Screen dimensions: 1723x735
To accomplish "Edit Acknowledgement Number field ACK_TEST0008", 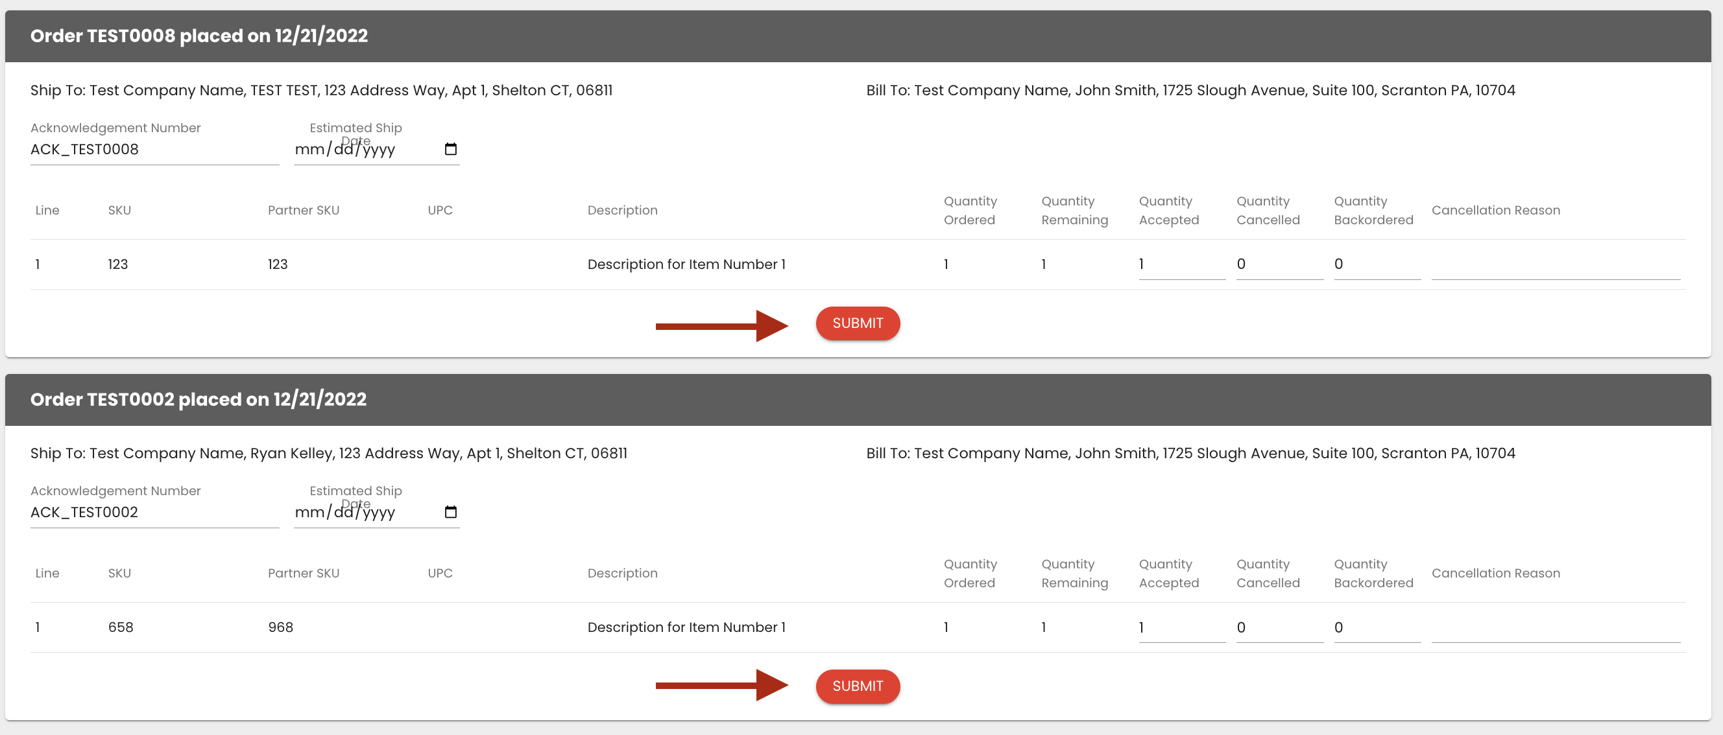I will (154, 150).
